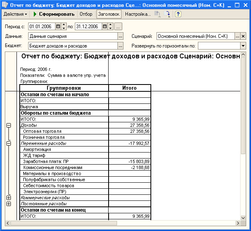Viewport: 251px width, 231px height.
Task: Open the selection button for Бюджет field
Action: [x=120, y=46]
